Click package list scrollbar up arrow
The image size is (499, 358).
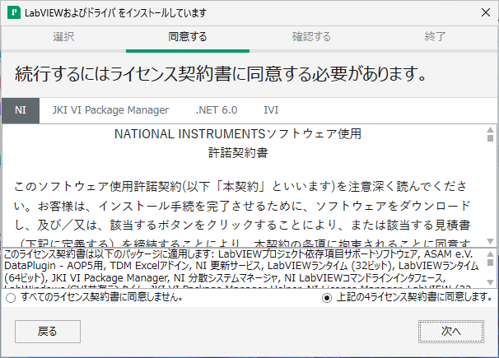click(491, 254)
